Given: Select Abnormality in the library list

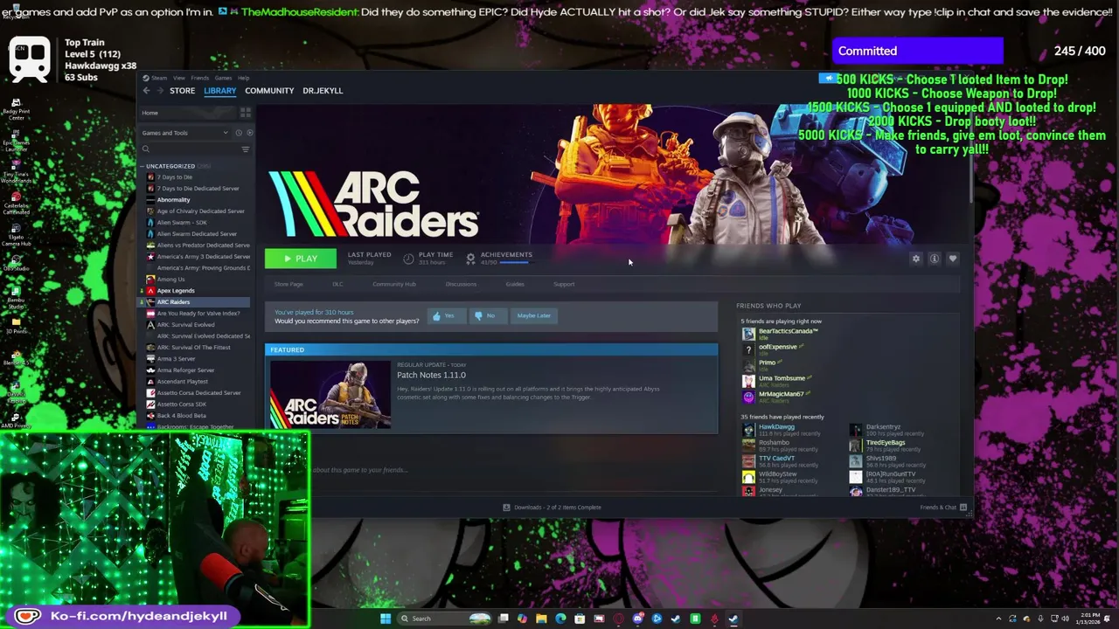Looking at the screenshot, I should pyautogui.click(x=173, y=200).
